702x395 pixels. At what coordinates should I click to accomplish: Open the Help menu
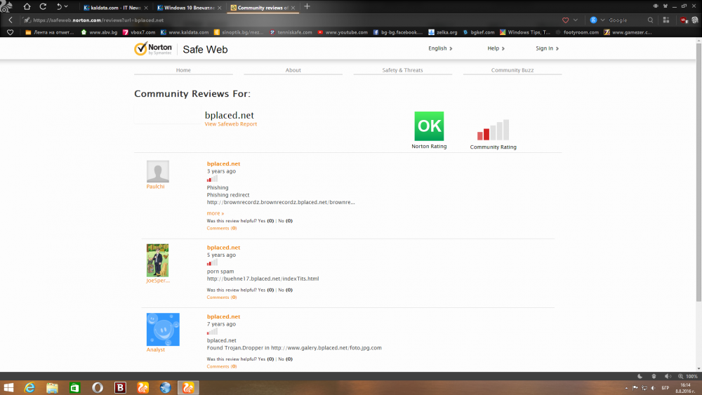click(x=496, y=48)
